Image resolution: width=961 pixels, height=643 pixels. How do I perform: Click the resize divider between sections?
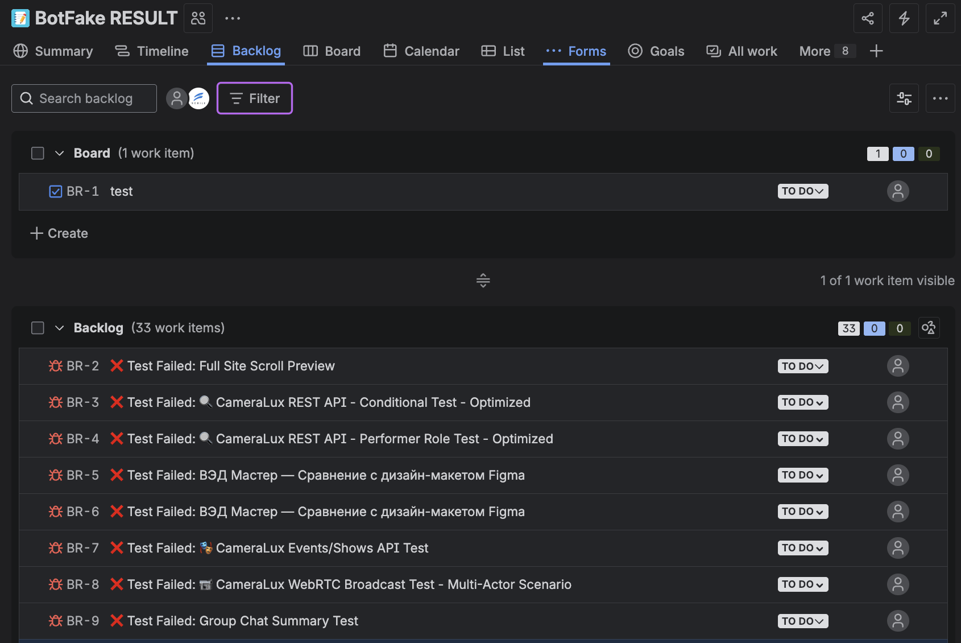coord(483,280)
